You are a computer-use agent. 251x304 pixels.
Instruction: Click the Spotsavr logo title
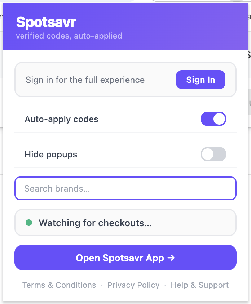pyautogui.click(x=46, y=23)
